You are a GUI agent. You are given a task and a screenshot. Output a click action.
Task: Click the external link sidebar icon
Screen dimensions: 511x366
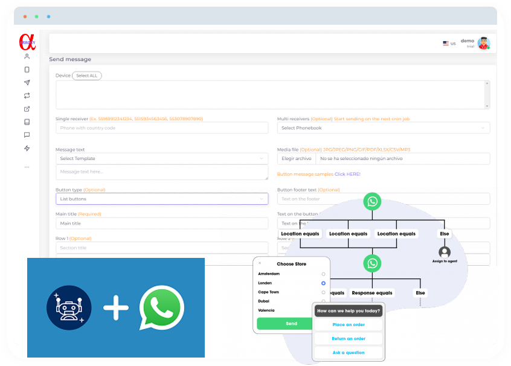point(27,109)
